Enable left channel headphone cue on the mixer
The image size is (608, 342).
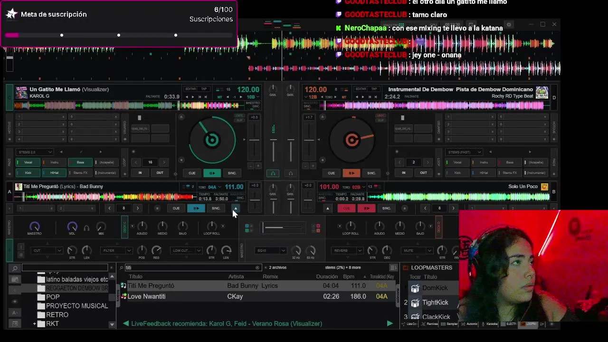pyautogui.click(x=273, y=173)
